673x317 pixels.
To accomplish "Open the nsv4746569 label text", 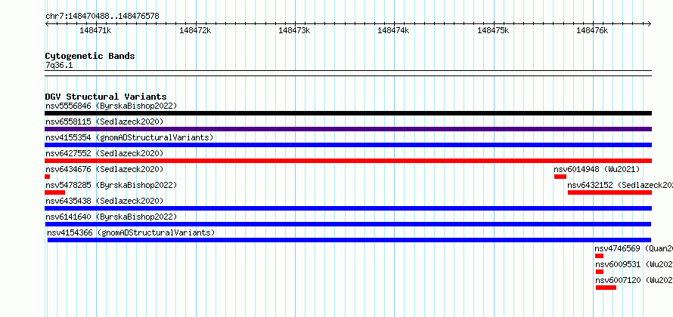I will click(x=634, y=248).
